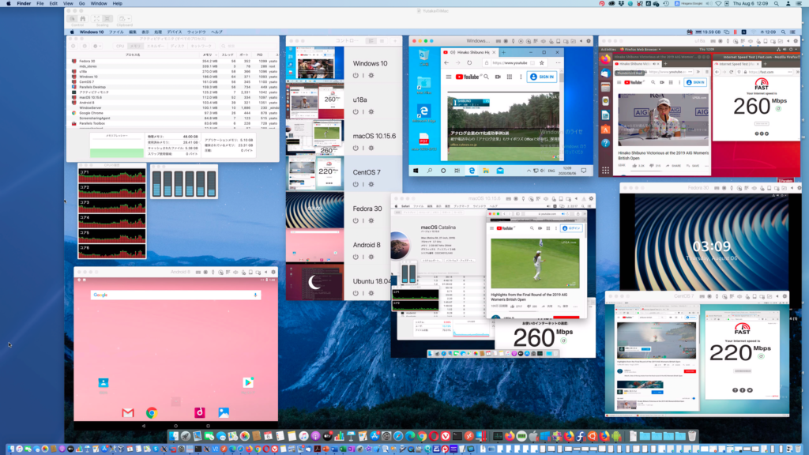Click Gmail icon on Android home screen
This screenshot has width=809, height=455.
128,412
